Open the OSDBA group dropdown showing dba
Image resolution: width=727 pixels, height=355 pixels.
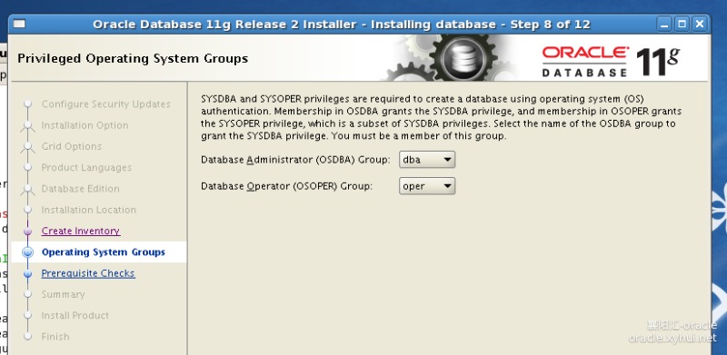tap(426, 160)
